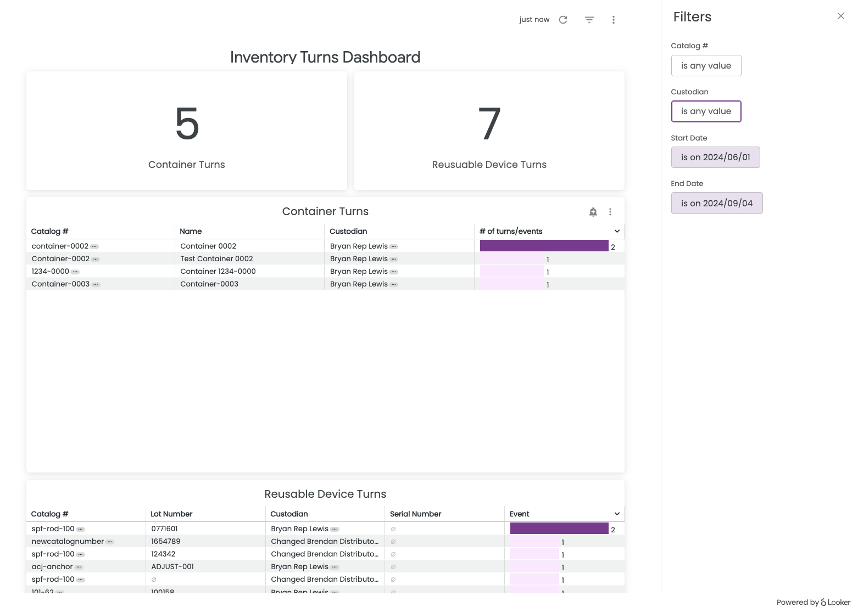
Task: Open Container Turns tile options menu
Action: point(610,212)
